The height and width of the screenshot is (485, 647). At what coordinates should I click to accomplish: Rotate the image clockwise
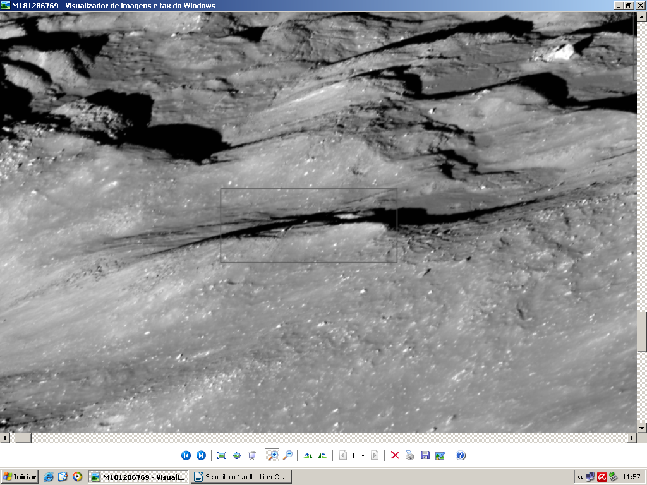308,455
